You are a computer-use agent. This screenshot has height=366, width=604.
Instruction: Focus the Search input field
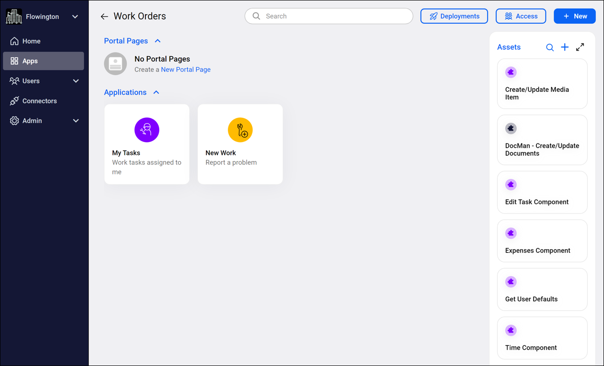click(x=329, y=16)
